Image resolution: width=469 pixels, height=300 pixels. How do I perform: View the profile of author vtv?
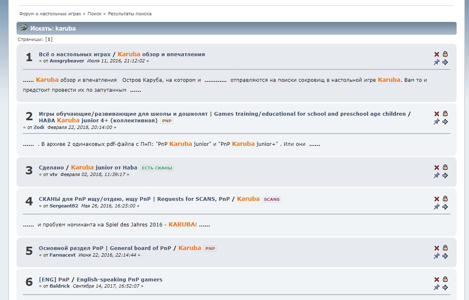53,174
